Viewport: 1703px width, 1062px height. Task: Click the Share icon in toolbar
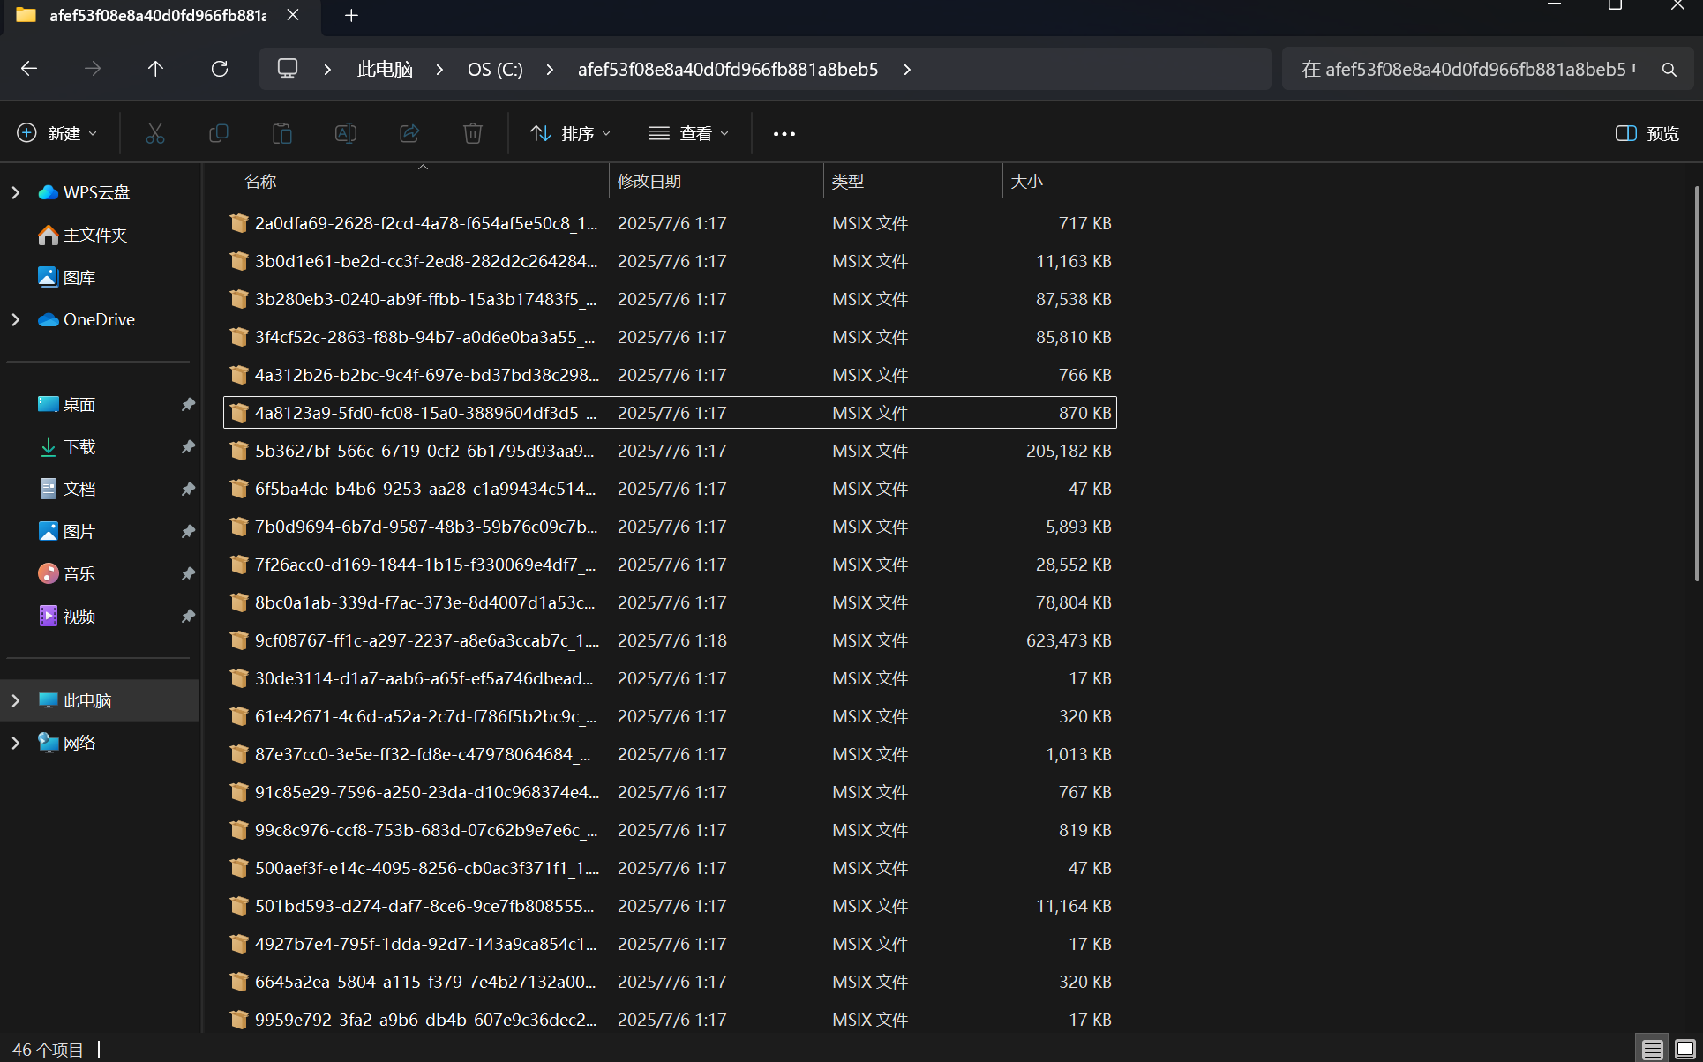(409, 133)
